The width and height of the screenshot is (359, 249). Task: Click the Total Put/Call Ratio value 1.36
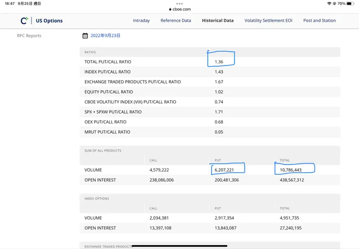coord(219,62)
